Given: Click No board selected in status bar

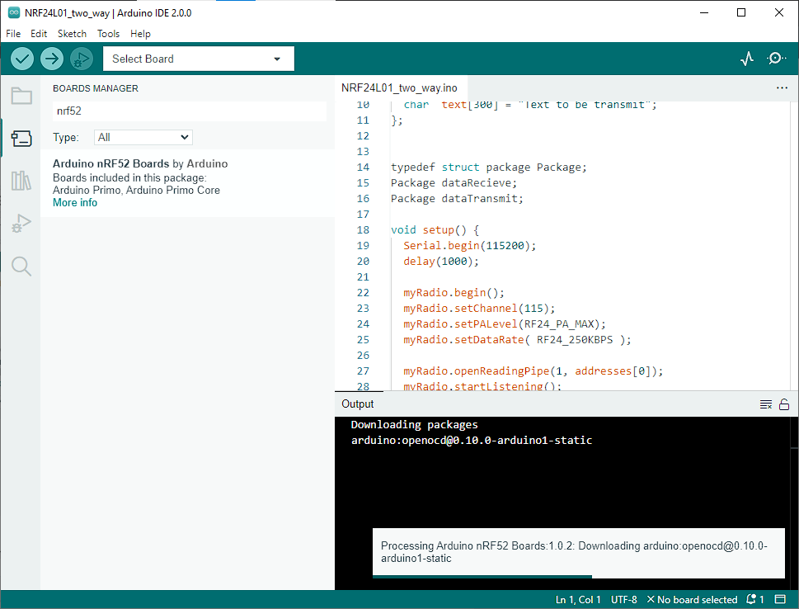Looking at the screenshot, I should point(692,599).
